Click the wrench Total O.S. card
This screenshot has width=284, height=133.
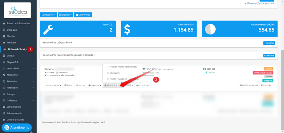tap(78, 29)
